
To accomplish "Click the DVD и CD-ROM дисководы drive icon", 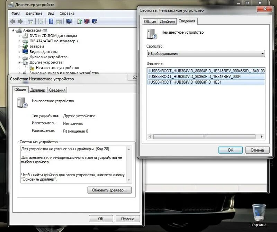I will [x=25, y=36].
